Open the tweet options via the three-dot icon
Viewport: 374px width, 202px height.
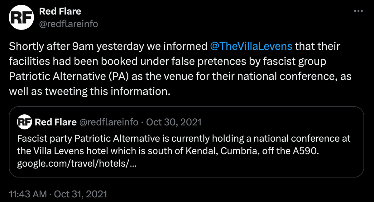point(358,11)
